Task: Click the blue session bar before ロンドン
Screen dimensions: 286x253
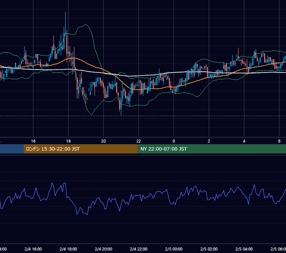Action: pos(12,149)
